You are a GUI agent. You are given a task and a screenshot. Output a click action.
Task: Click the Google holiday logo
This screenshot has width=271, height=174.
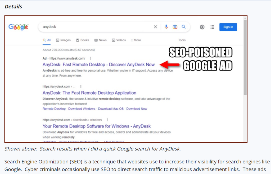(x=18, y=27)
